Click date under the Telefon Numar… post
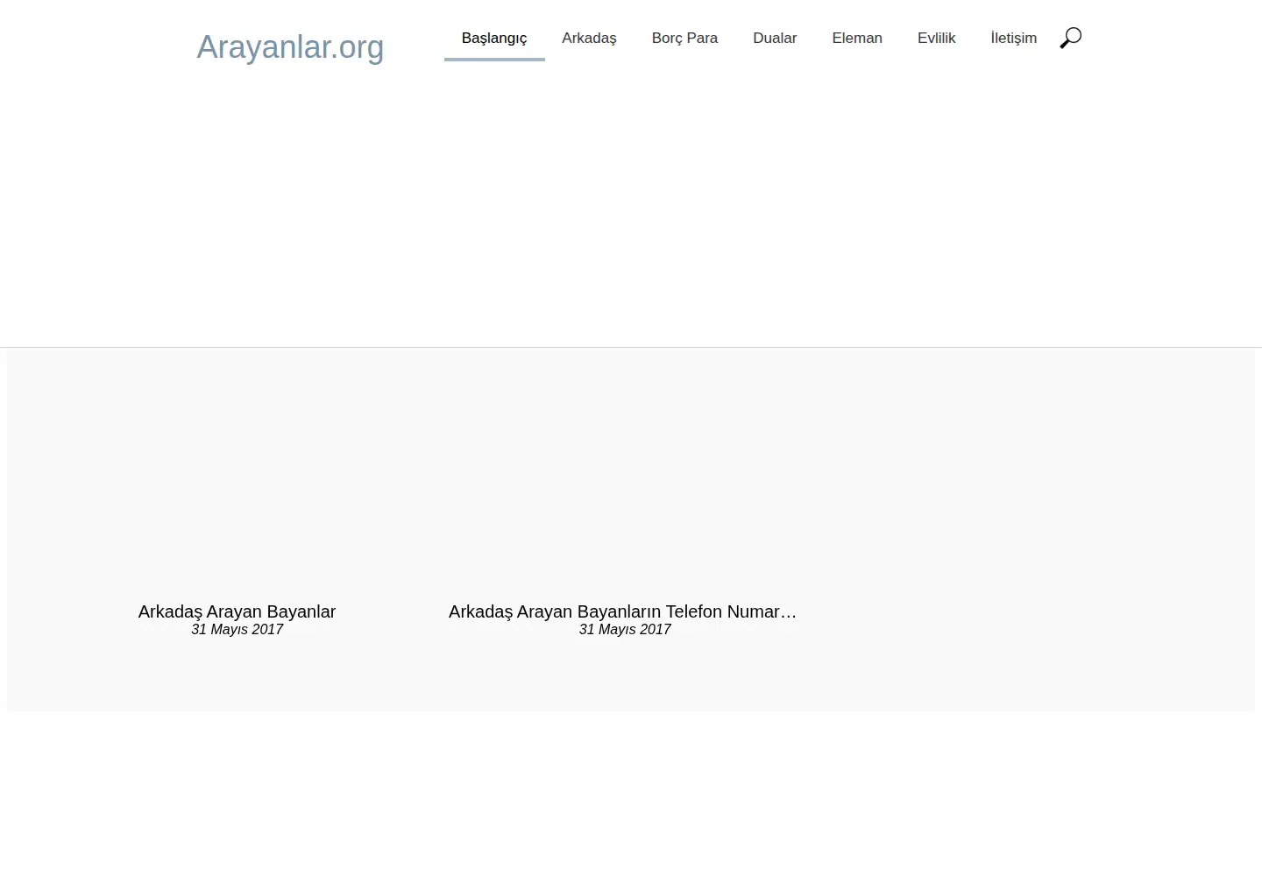1262x876 pixels. click(x=625, y=630)
